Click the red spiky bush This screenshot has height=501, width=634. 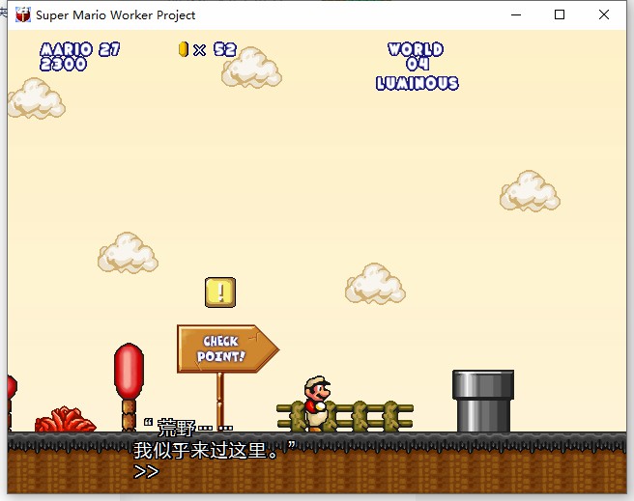click(x=65, y=419)
